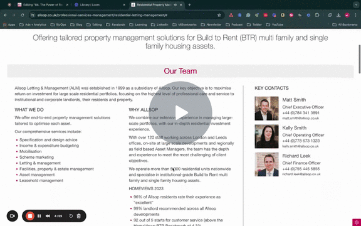Click the "Scheme marketing" list item
The width and height of the screenshot is (361, 226).
[36, 158]
